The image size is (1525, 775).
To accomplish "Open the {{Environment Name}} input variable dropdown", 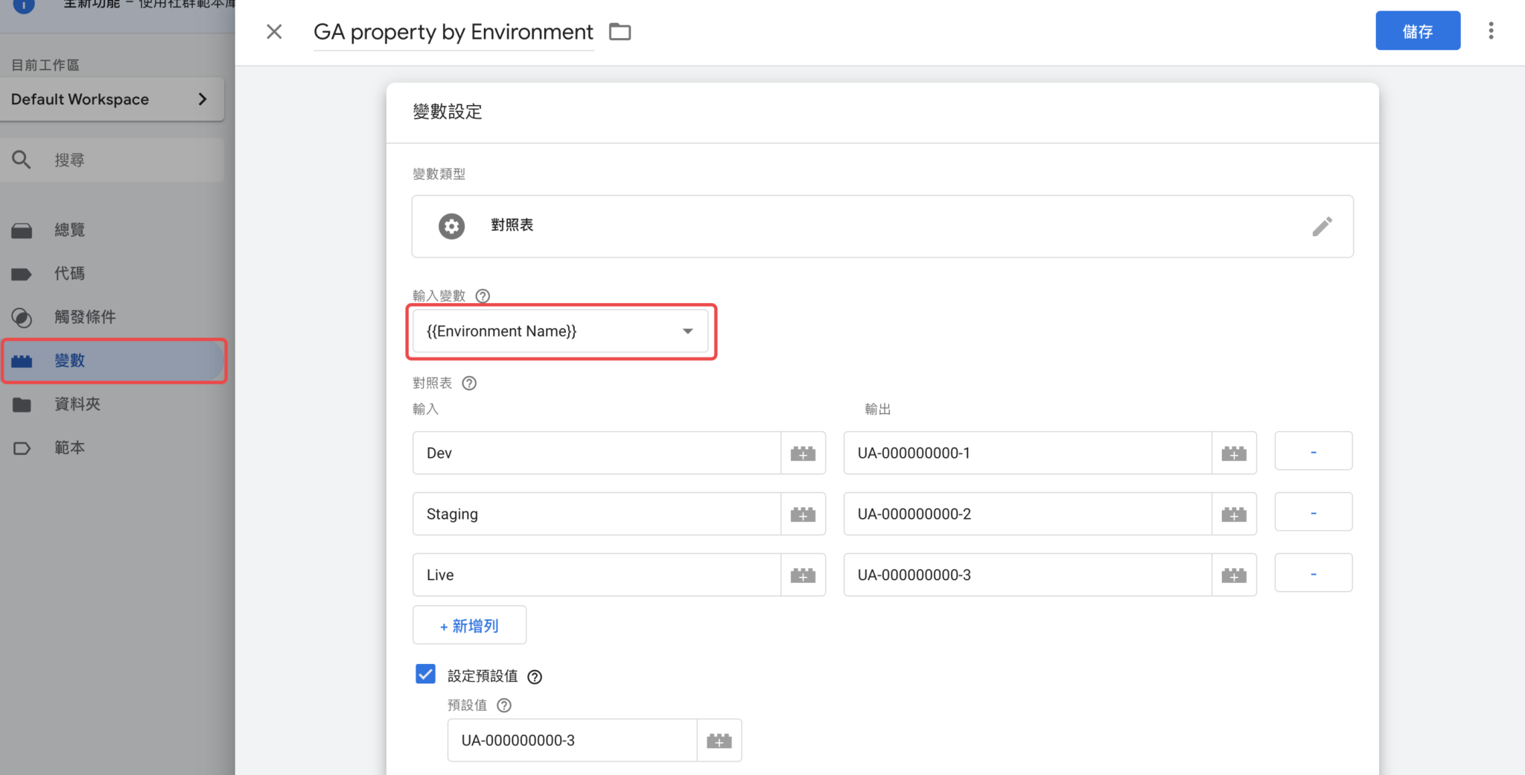I will click(x=561, y=331).
